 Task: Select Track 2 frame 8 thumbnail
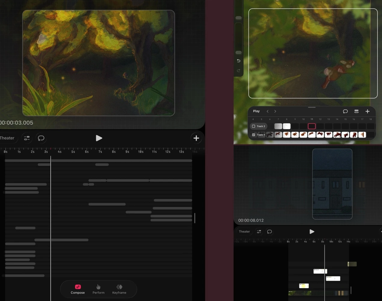[x=287, y=126]
